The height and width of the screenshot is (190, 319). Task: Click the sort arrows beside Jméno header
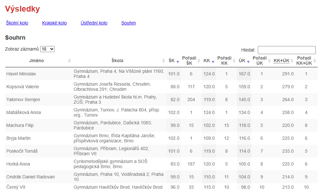[69, 61]
